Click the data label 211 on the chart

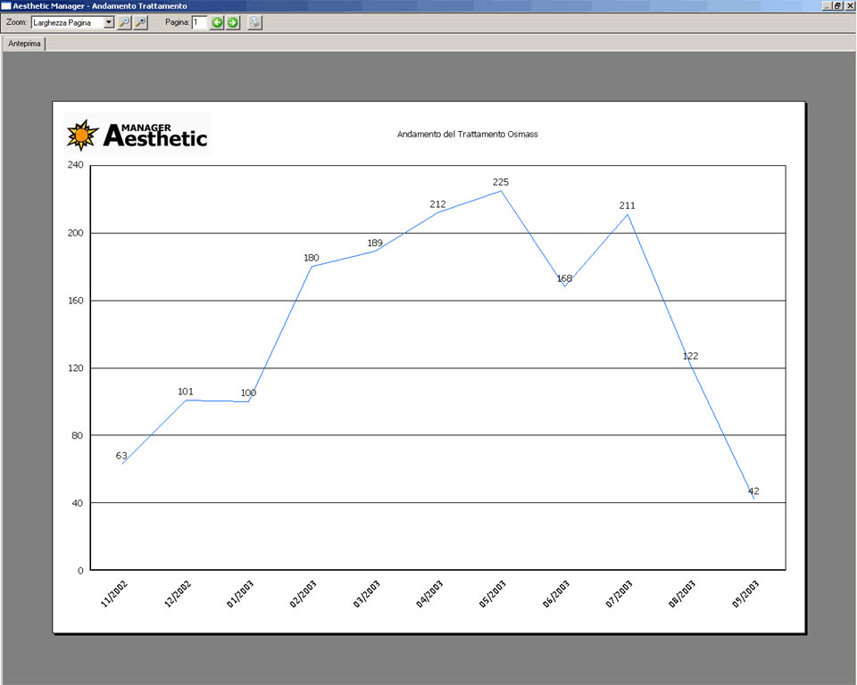point(627,206)
